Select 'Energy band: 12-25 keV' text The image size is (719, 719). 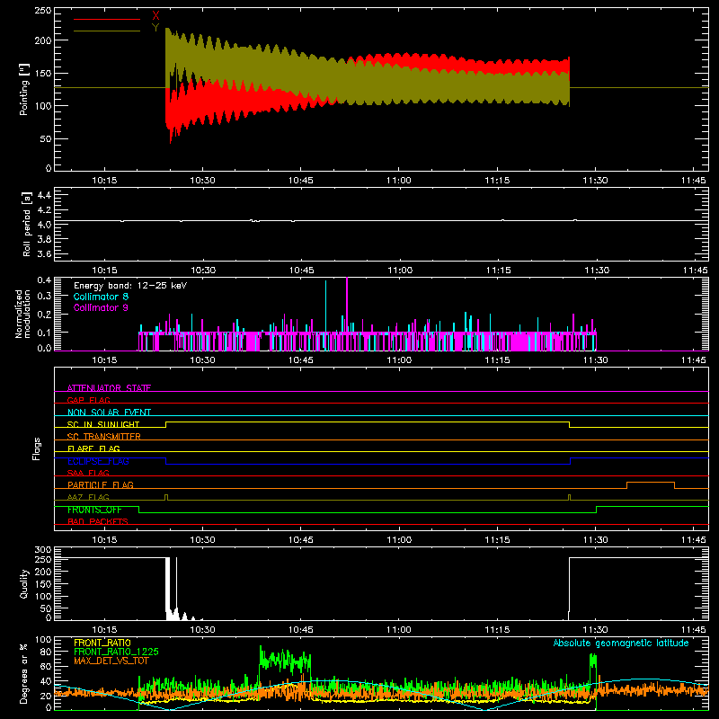coord(130,286)
